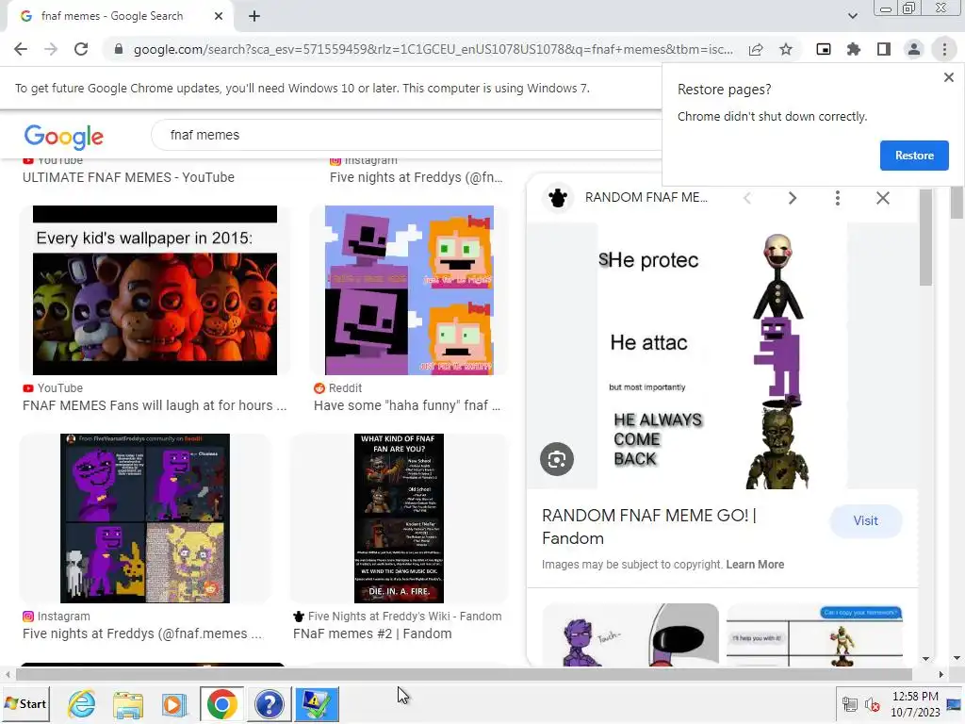
Task: Dismiss the Restore pages popup
Action: click(948, 77)
